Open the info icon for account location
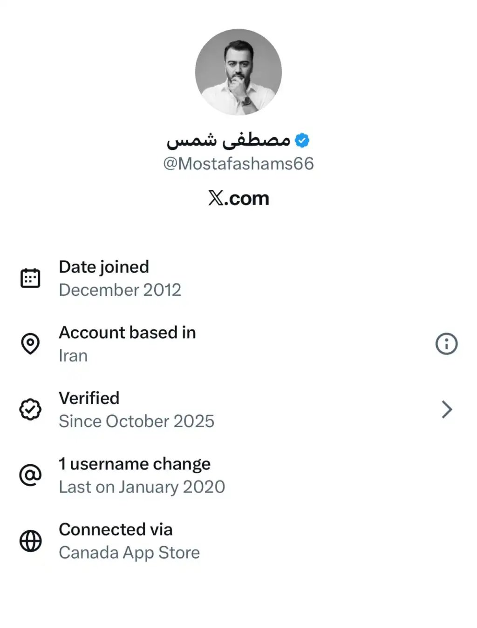Viewport: 477px width, 628px height. [446, 344]
